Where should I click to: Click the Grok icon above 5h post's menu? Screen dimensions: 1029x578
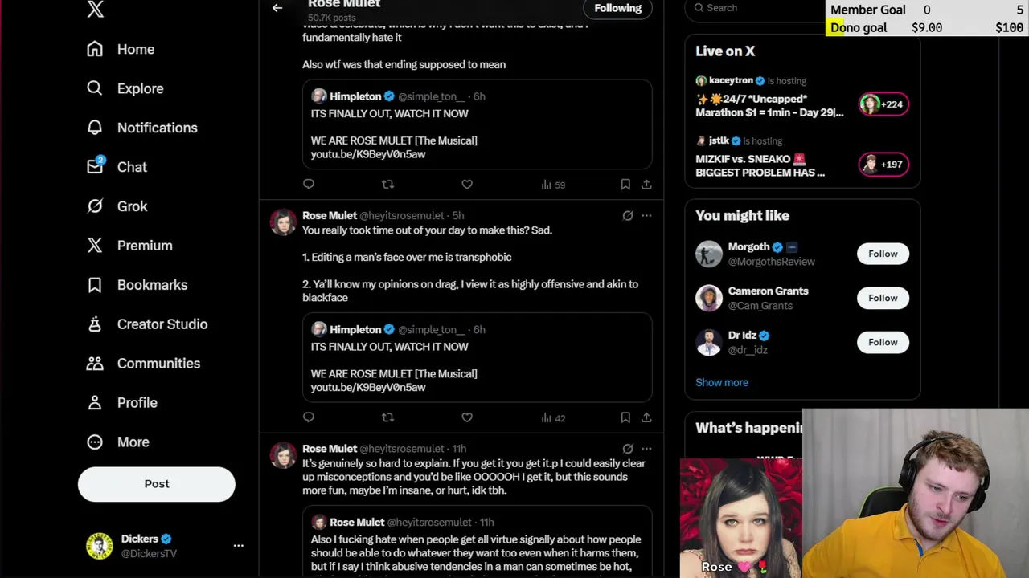tap(628, 215)
